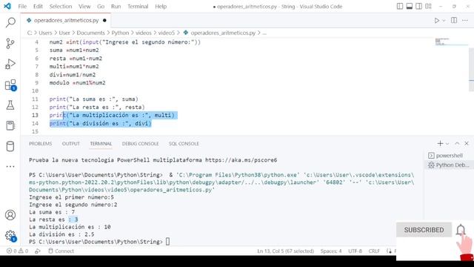
Task: Click the Connect status bar item
Action: point(61,251)
